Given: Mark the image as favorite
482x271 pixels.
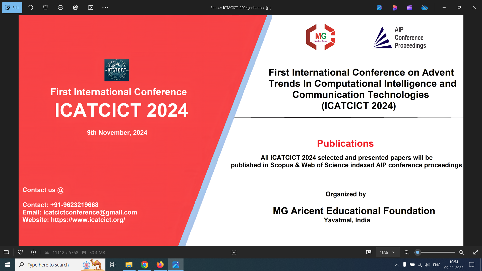Looking at the screenshot, I should [20, 252].
